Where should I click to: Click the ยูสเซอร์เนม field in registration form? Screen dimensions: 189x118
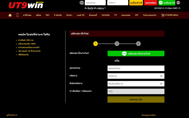136,68
